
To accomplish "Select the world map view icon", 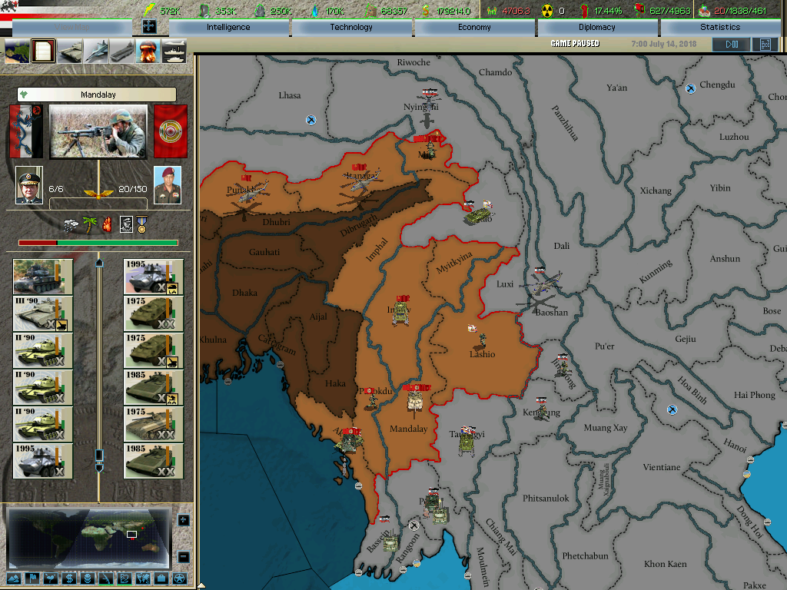I will point(18,51).
